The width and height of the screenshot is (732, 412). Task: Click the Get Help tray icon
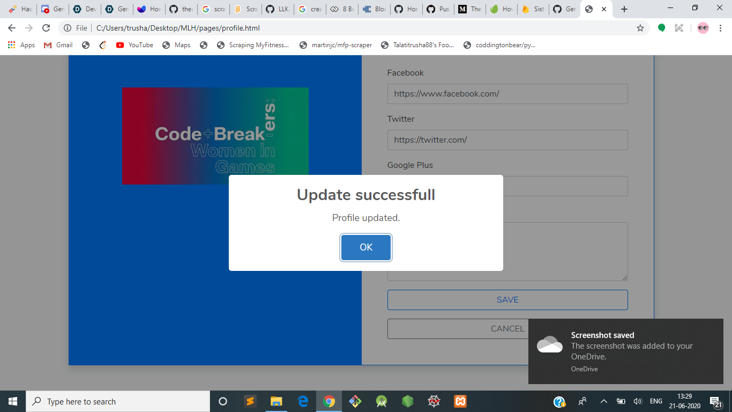559,401
